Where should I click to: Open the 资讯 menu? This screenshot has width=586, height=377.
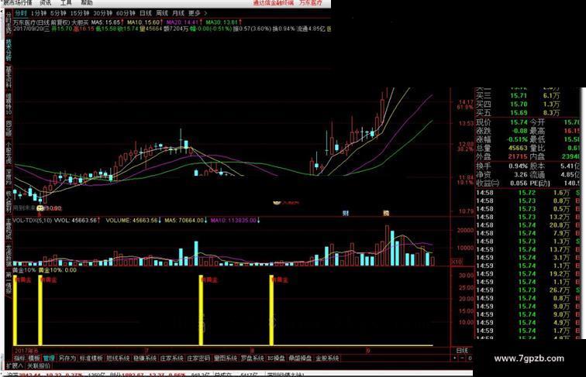click(45, 2)
